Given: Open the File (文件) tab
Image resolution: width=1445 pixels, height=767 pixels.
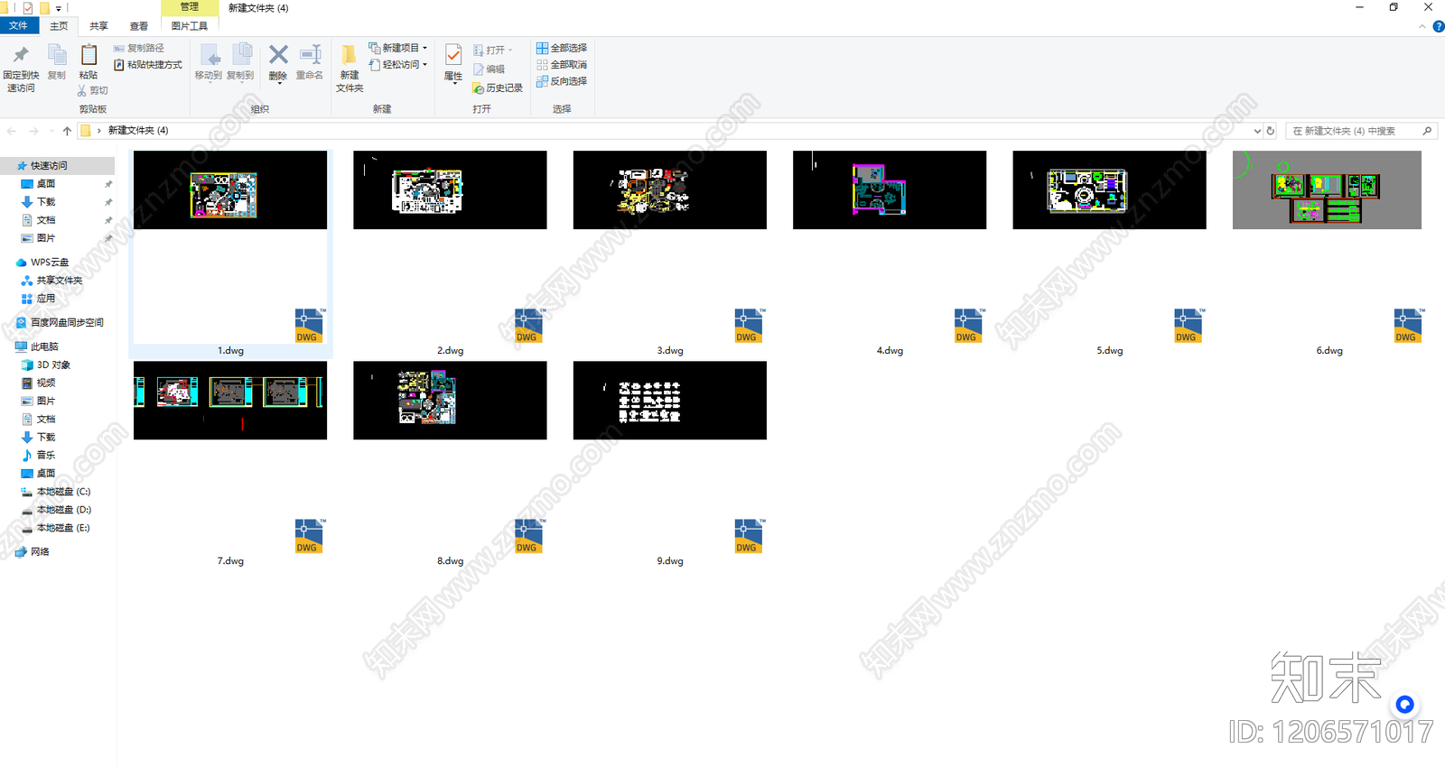Looking at the screenshot, I should click(18, 26).
